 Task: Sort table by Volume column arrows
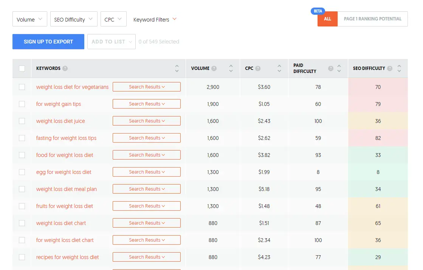click(231, 68)
